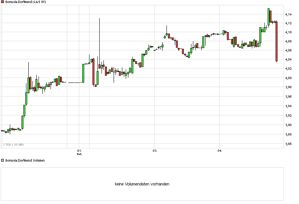Screen dimensions: 299x204
Task: Click the 4,04 price axis label
Action: 288,59
